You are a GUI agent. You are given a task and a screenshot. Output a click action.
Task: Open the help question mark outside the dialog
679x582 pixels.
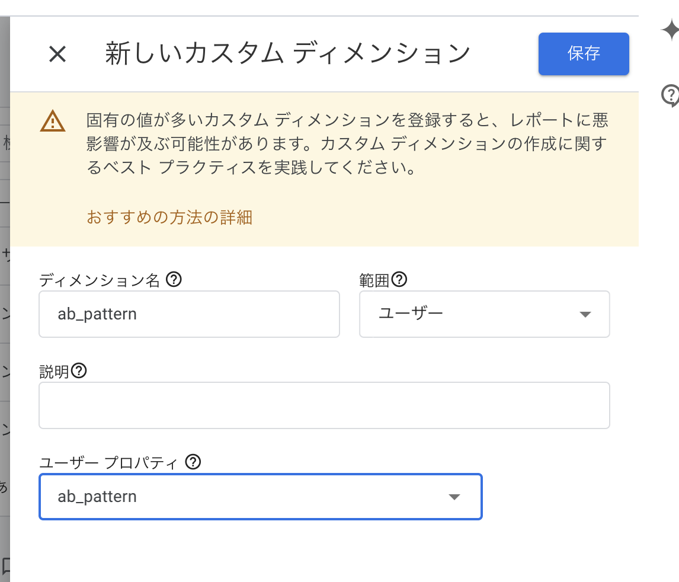tap(670, 95)
